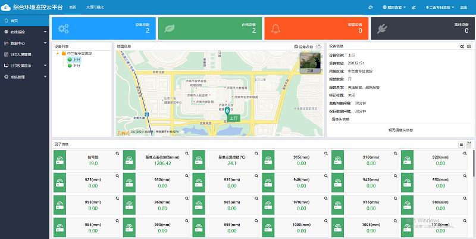Click the 退出 logout link
The height and width of the screenshot is (239, 476).
[x=464, y=7]
